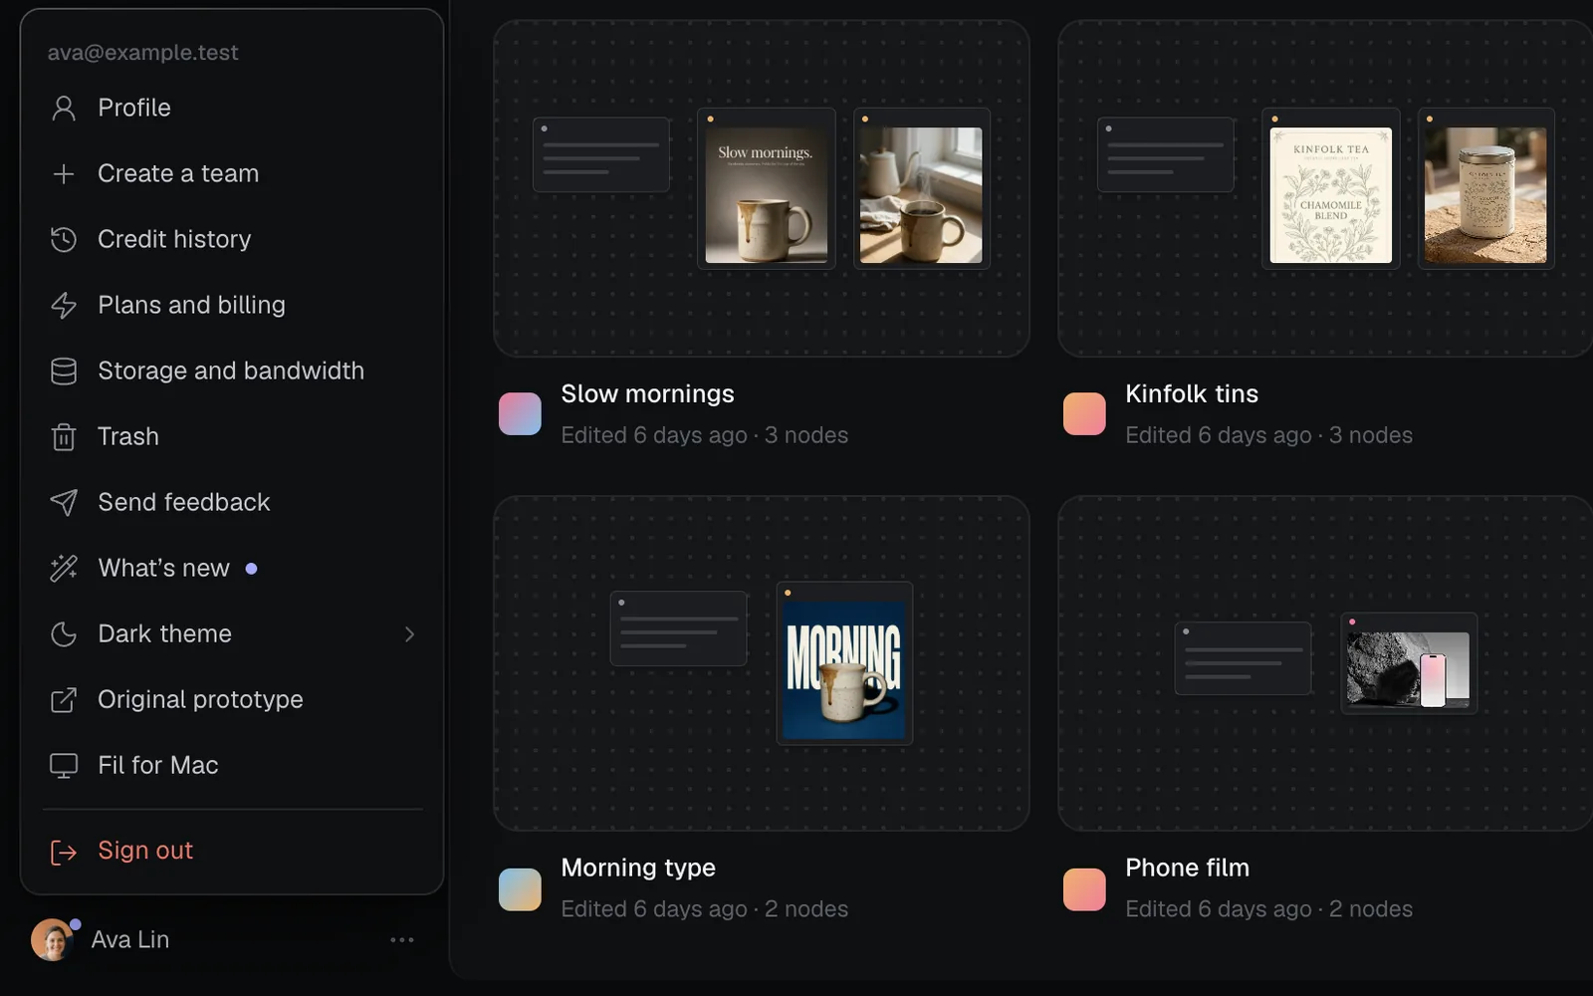Click the Storage and bandwidth database icon
The height and width of the screenshot is (996, 1593).
pyautogui.click(x=64, y=371)
